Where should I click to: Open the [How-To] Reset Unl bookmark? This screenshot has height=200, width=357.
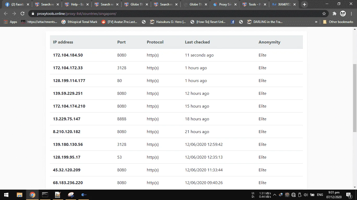pos(208,22)
